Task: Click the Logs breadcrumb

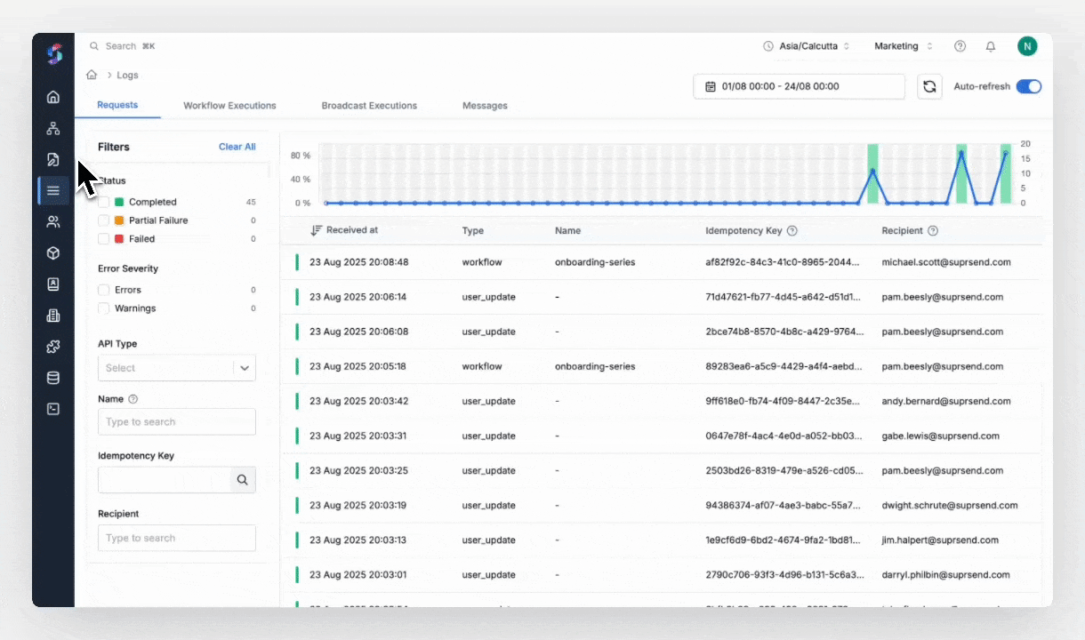Action: pos(127,76)
